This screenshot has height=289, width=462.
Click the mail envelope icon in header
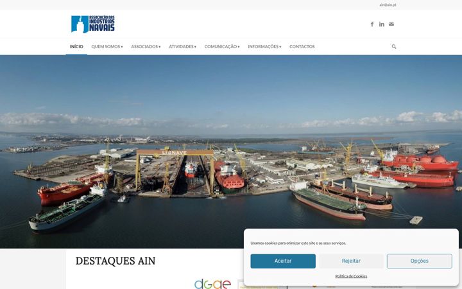point(391,24)
